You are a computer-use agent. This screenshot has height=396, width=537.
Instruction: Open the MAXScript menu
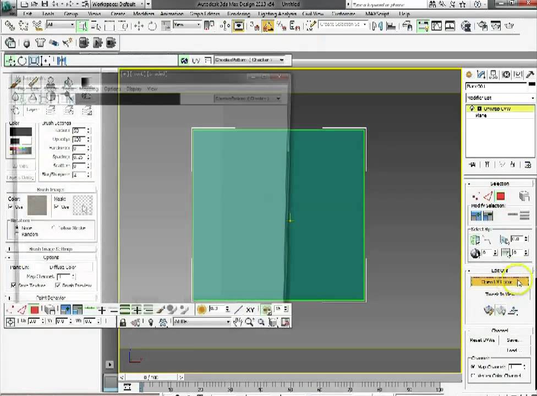(x=377, y=14)
